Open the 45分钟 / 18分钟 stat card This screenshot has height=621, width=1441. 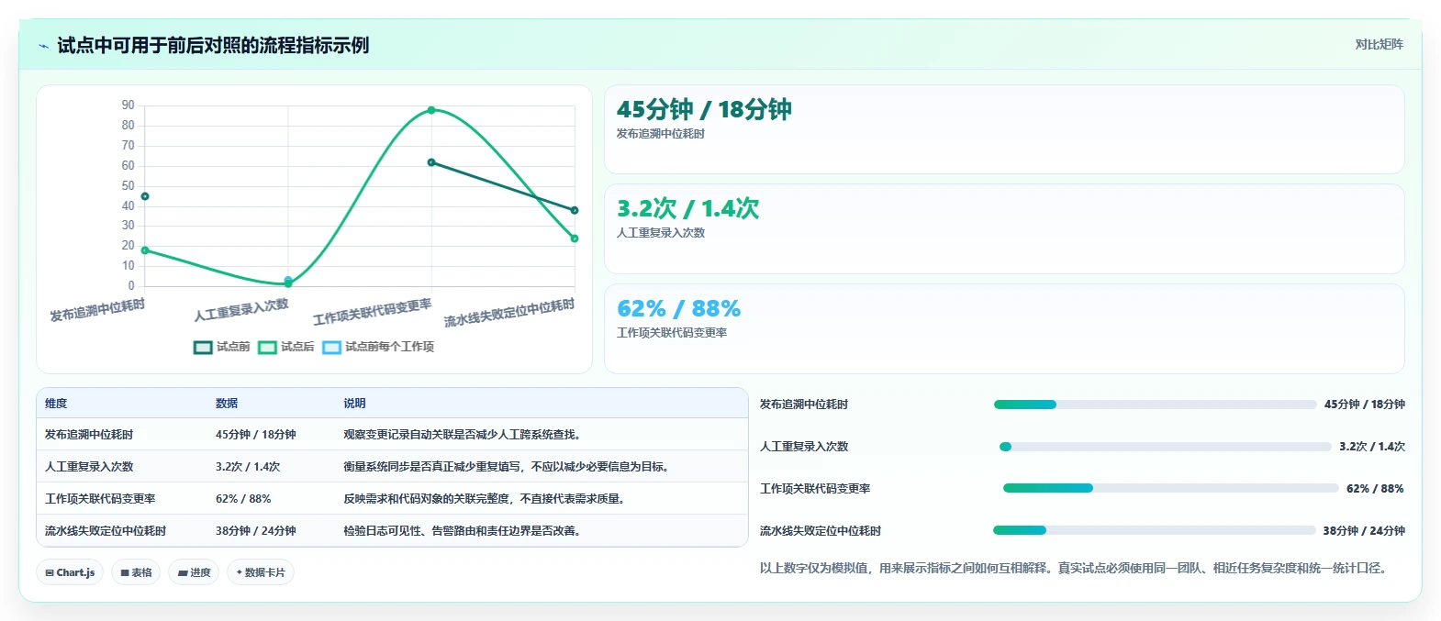[1004, 129]
